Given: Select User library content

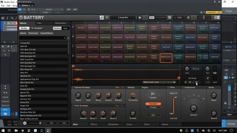Looking at the screenshot, I should pos(65,28).
